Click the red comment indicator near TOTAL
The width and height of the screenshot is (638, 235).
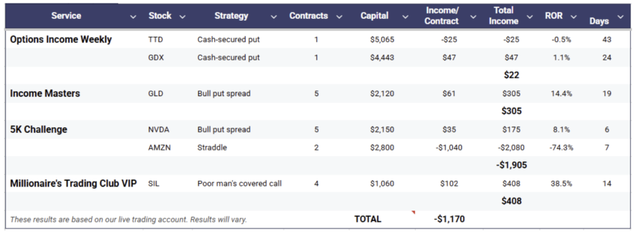pyautogui.click(x=414, y=212)
